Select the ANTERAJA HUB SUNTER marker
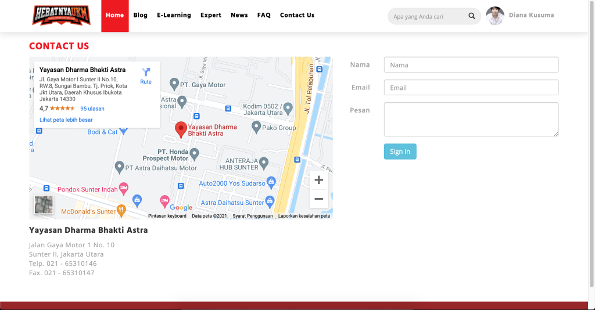The height and width of the screenshot is (310, 595). pos(264,163)
